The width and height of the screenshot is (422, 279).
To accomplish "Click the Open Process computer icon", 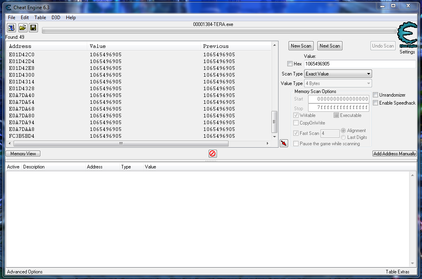I will point(11,28).
